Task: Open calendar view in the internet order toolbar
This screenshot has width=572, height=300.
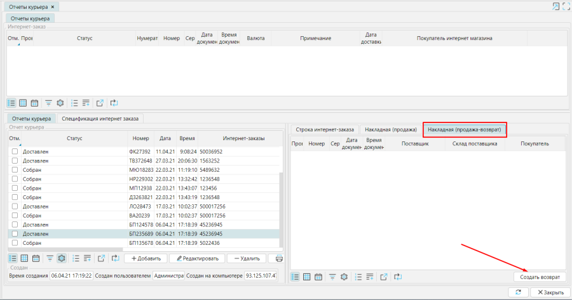Action: point(35,102)
